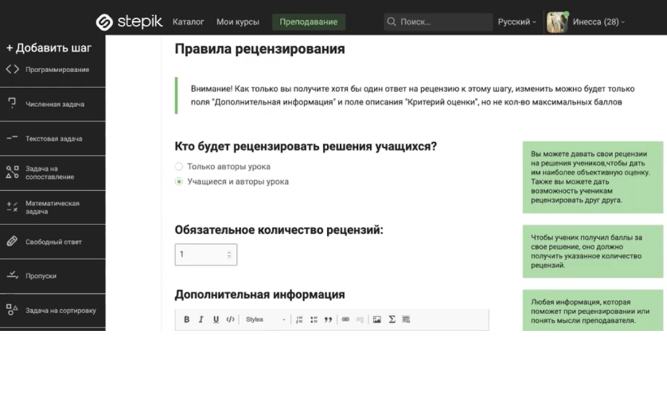The height and width of the screenshot is (412, 667).
Task: Insert a block quote in the editor
Action: point(328,319)
